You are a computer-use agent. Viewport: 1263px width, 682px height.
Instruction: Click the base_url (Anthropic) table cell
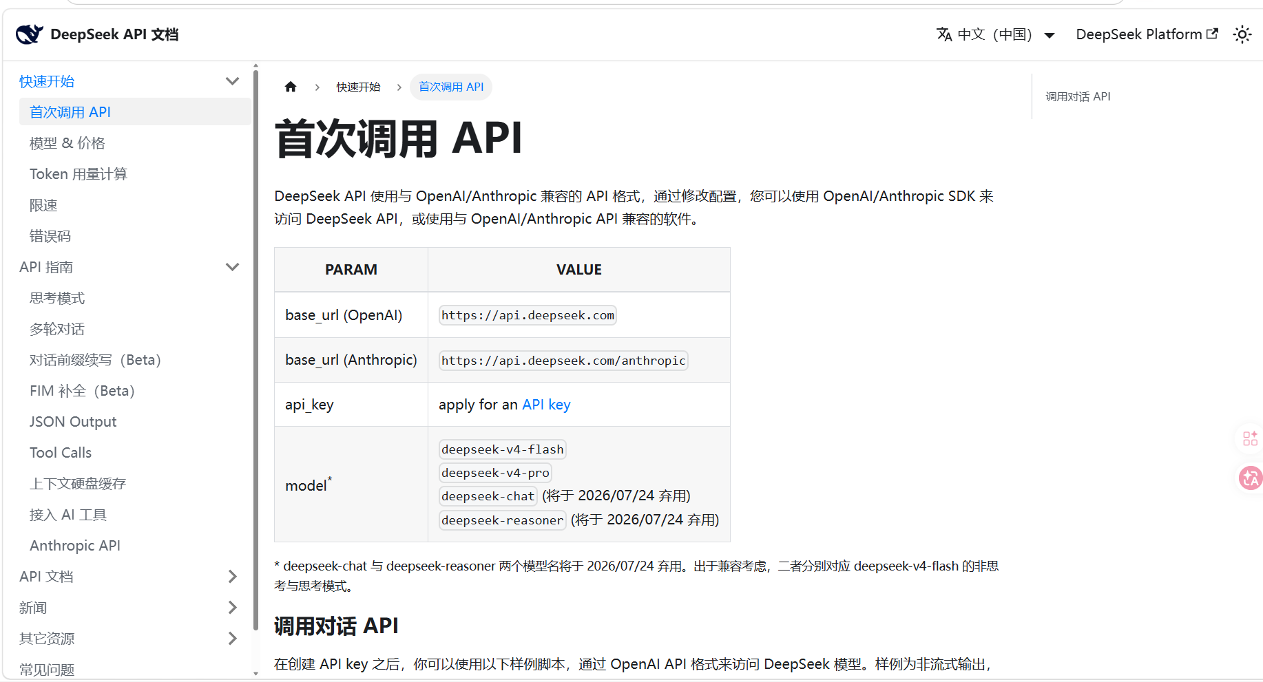click(351, 360)
